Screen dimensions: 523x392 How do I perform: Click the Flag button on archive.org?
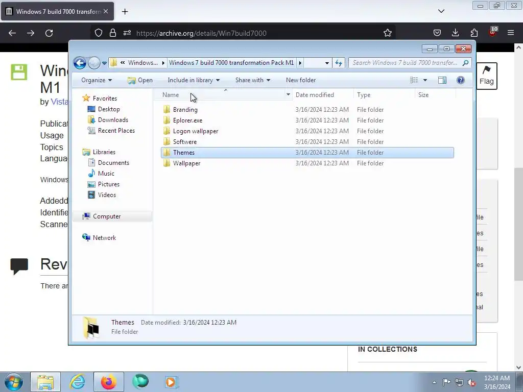487,76
